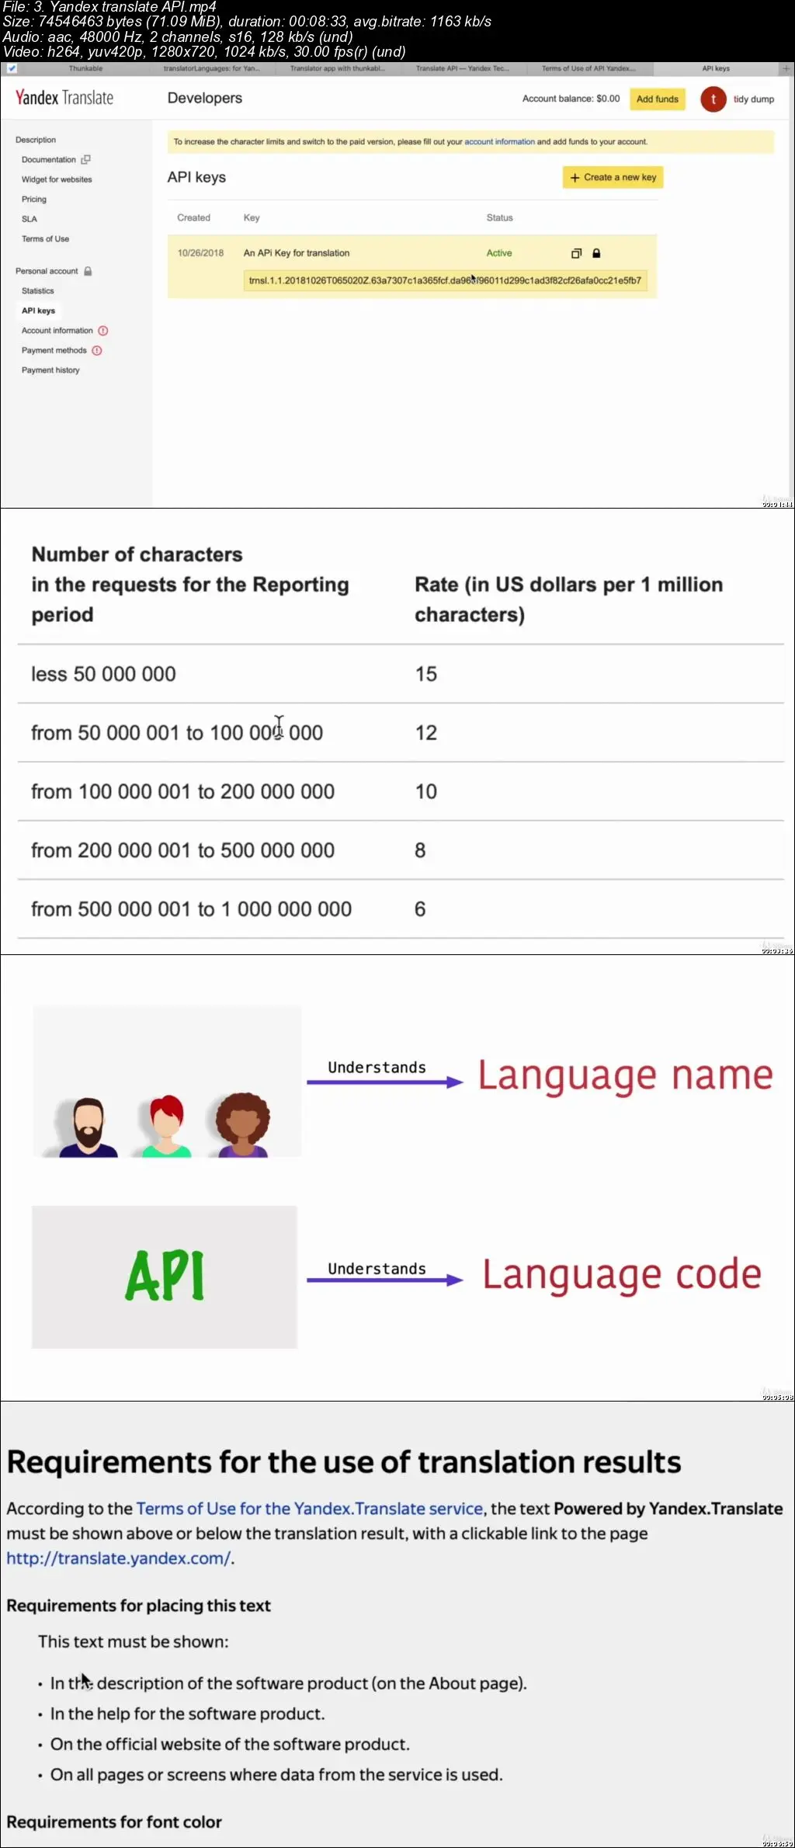Switch to Terms of Use of API tab
The width and height of the screenshot is (795, 1848).
point(589,68)
